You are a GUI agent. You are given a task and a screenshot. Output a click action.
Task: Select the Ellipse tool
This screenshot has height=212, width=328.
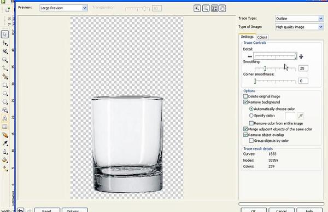click(x=5, y=93)
